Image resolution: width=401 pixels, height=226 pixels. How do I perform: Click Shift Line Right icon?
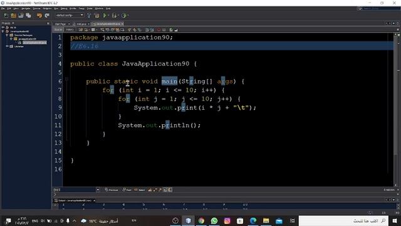click(152, 30)
